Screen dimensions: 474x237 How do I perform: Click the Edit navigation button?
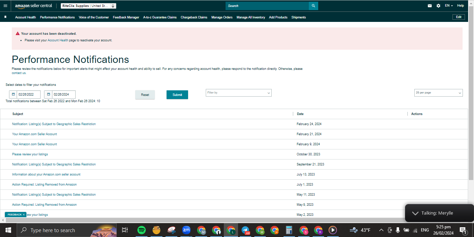[x=459, y=17]
